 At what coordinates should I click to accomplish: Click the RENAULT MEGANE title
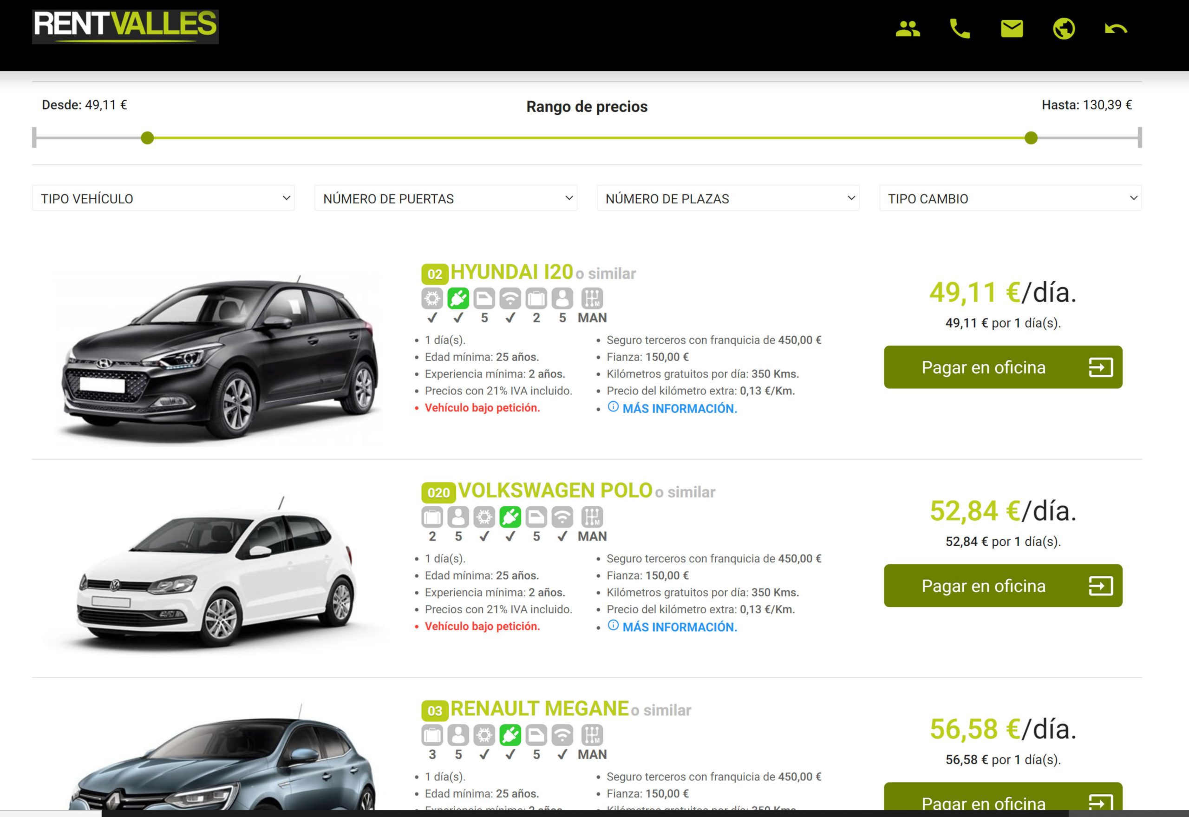coord(540,709)
